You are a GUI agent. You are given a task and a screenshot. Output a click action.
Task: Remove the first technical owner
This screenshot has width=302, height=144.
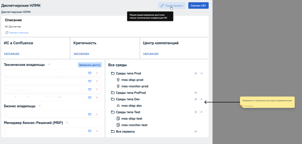point(97,73)
